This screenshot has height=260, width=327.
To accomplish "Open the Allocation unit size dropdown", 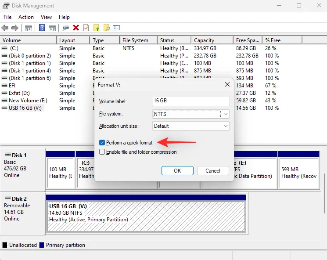I will (x=191, y=126).
